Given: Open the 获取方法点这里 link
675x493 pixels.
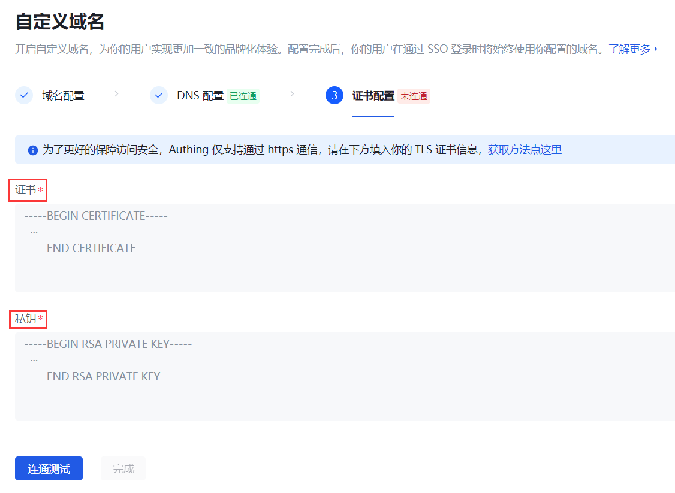Looking at the screenshot, I should tap(525, 150).
